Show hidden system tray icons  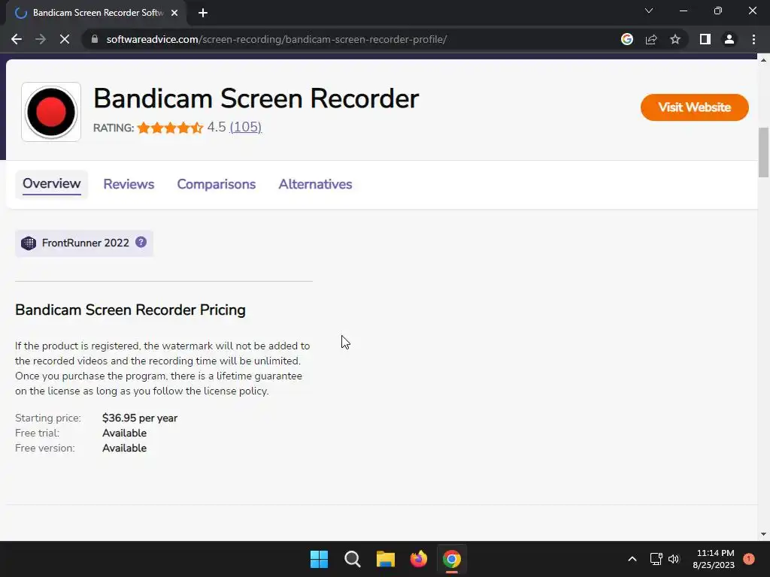point(632,559)
